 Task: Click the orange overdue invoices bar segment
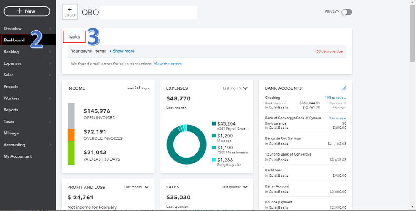pos(71,135)
